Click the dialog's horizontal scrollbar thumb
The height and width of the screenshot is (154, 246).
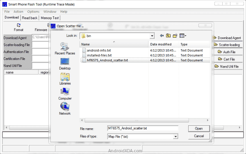point(137,120)
